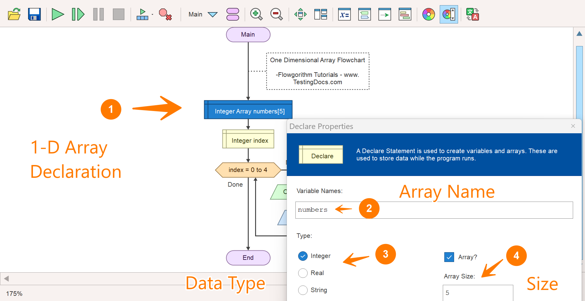Image resolution: width=585 pixels, height=301 pixels.
Task: Close the Declare Properties dialog
Action: coord(573,126)
